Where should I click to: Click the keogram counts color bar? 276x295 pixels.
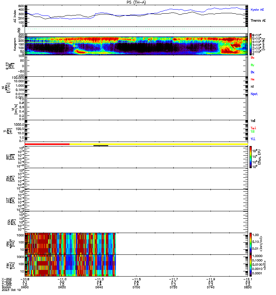point(251,44)
